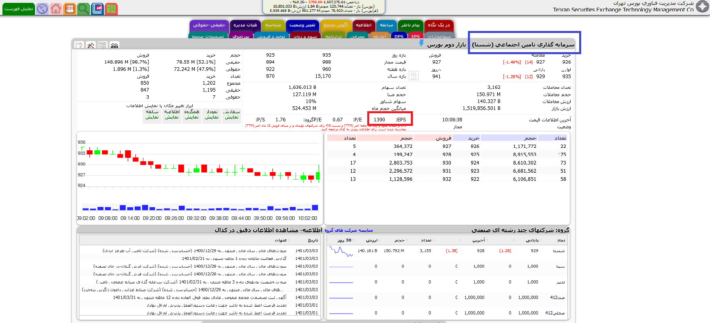
Task: Click the Tehran exchange logo at top right
Action: point(702,7)
